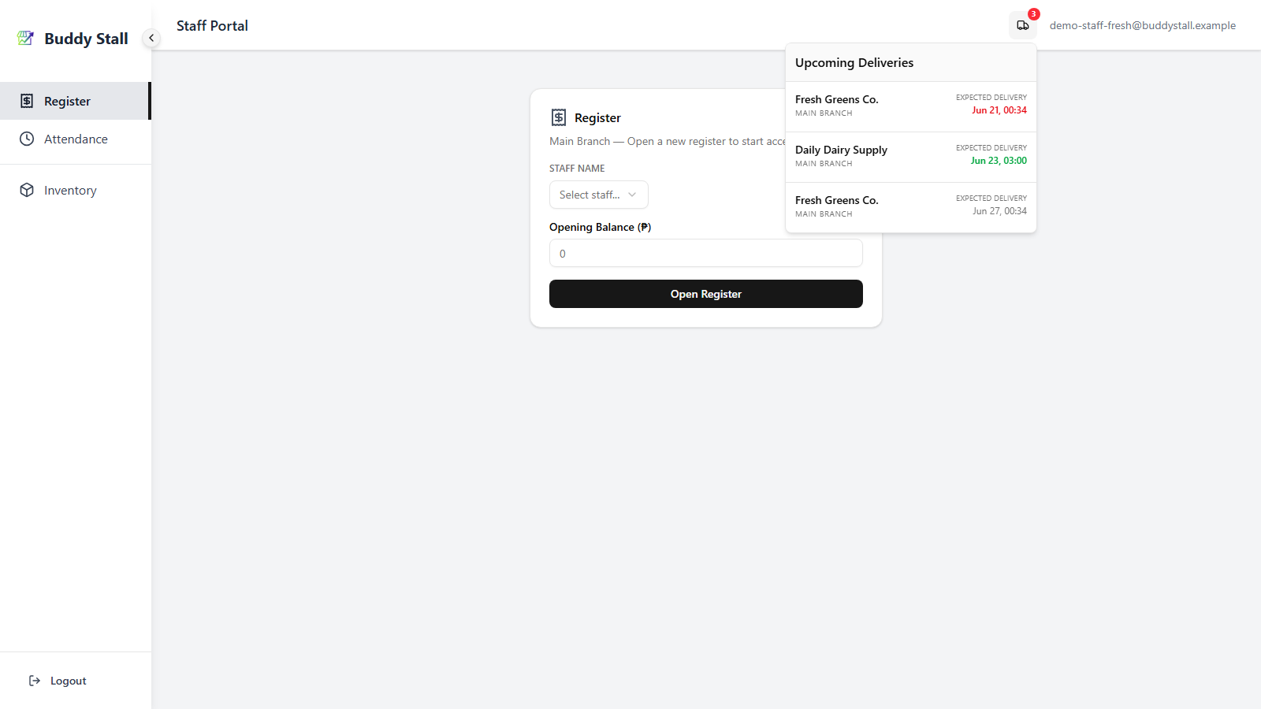Click the green date Jun 23, 03:00

[x=999, y=161]
